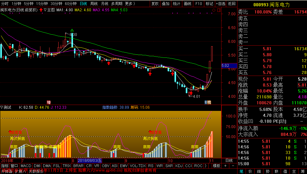Add stock with +自选 button

[x=221, y=4]
